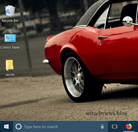Click the 'Type here to search' field
Screen dimensions: 138x132
pos(60,126)
